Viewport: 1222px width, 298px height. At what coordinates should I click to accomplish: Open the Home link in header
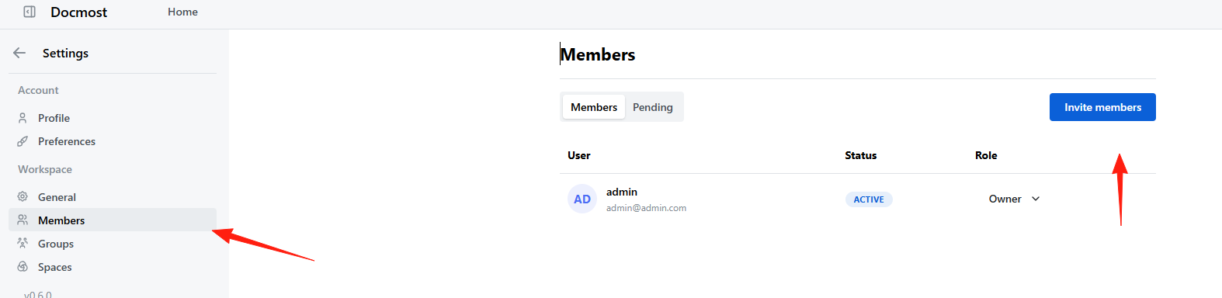(x=182, y=12)
